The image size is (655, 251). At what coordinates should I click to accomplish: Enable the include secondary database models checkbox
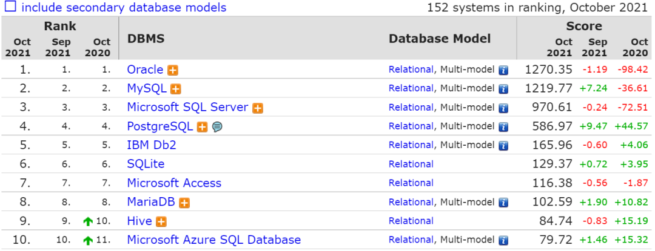point(10,7)
